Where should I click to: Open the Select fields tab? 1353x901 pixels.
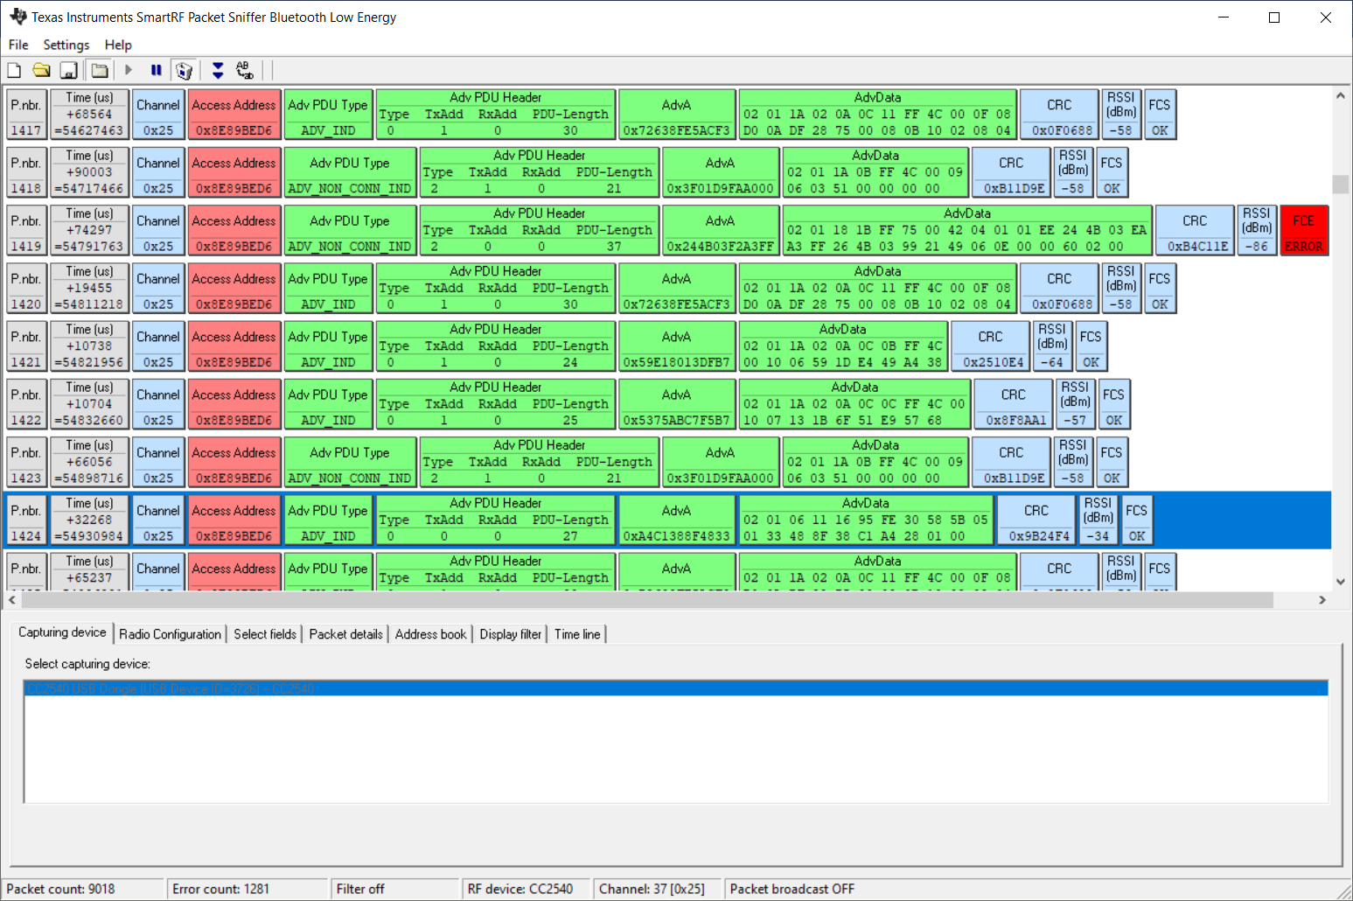(x=265, y=634)
